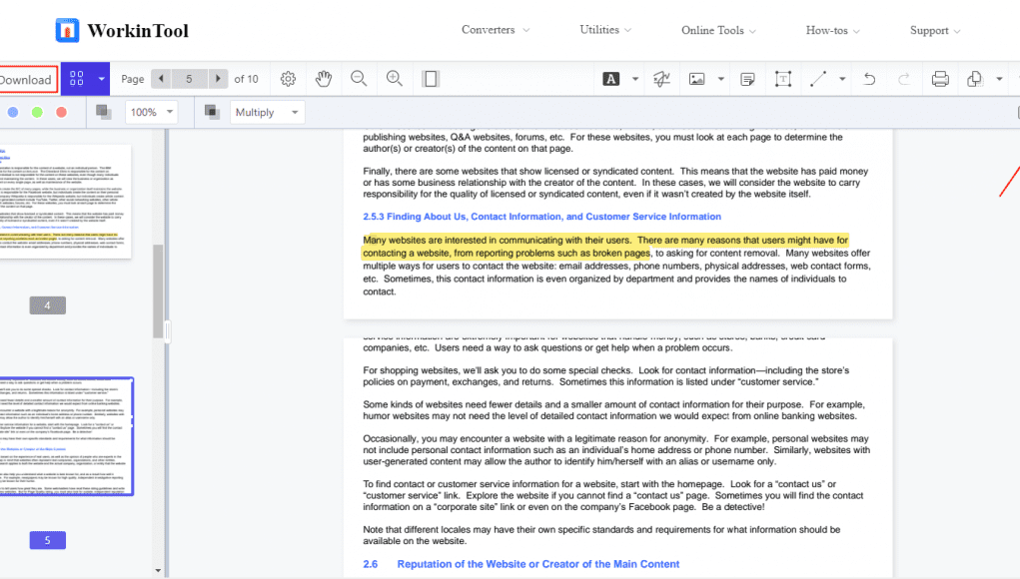The width and height of the screenshot is (1020, 579).
Task: Select the insert image tool
Action: 696,79
